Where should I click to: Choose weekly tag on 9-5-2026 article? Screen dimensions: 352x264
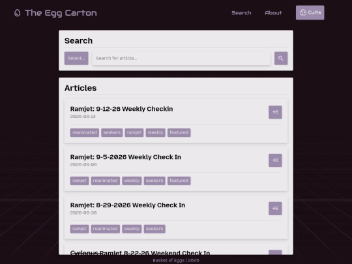132,181
